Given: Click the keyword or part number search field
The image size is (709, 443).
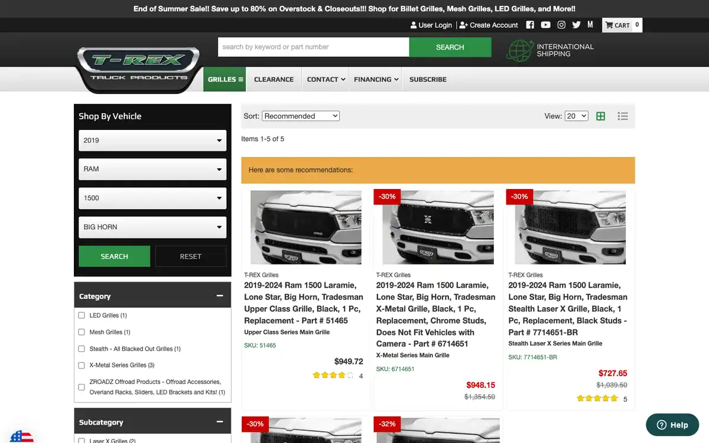Looking at the screenshot, I should (313, 47).
